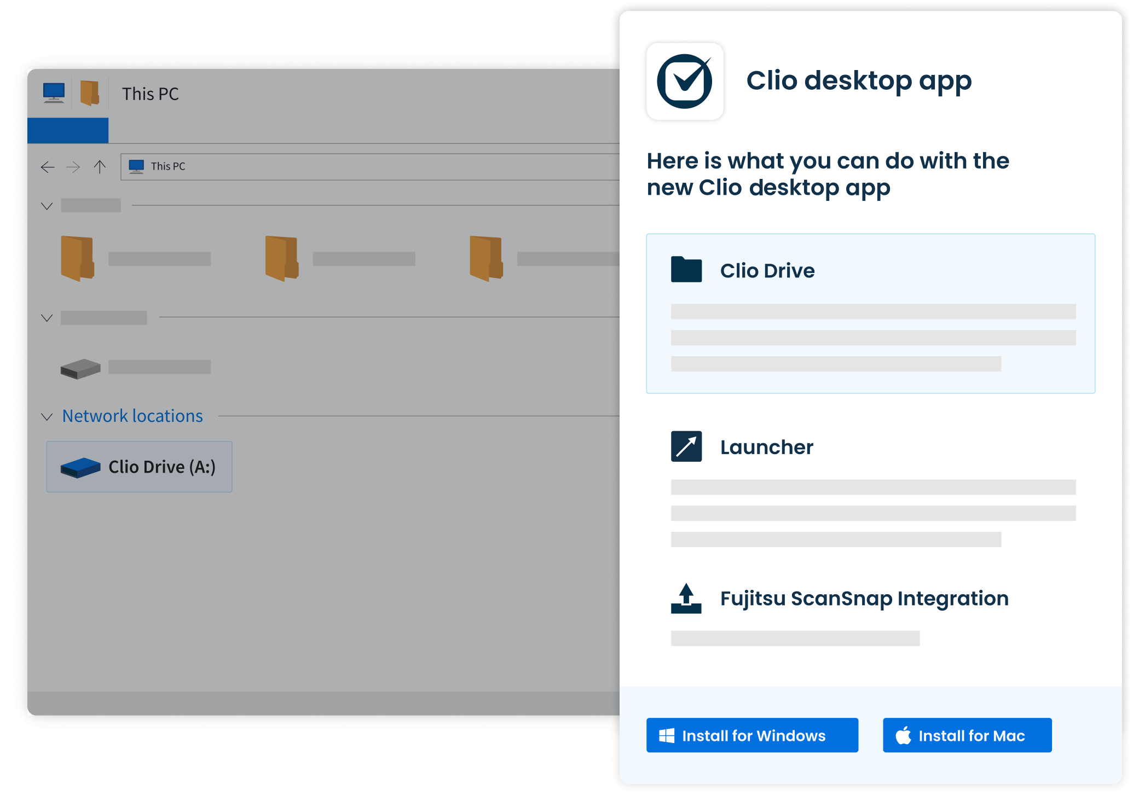Navigate up one level in This PC

click(100, 167)
